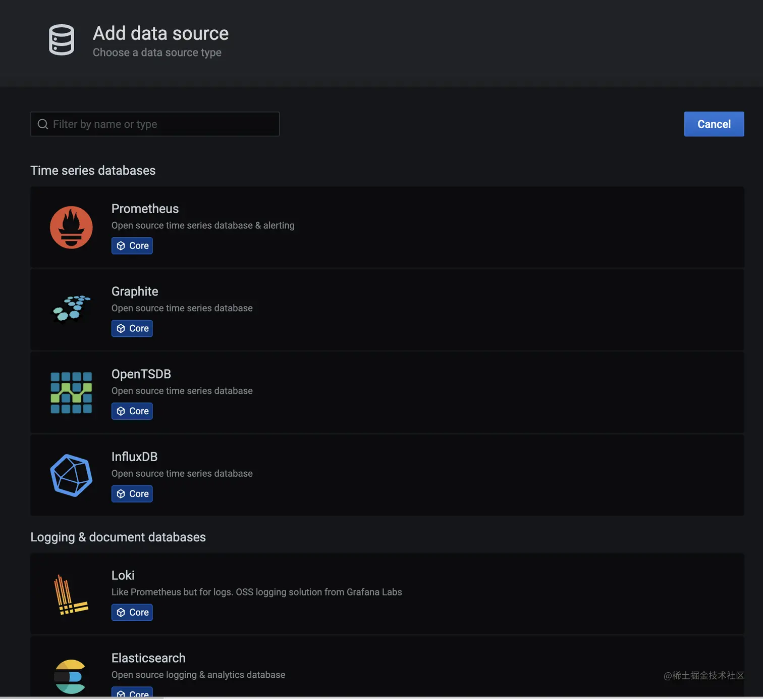Click the 'Logging & document databases' heading

118,537
